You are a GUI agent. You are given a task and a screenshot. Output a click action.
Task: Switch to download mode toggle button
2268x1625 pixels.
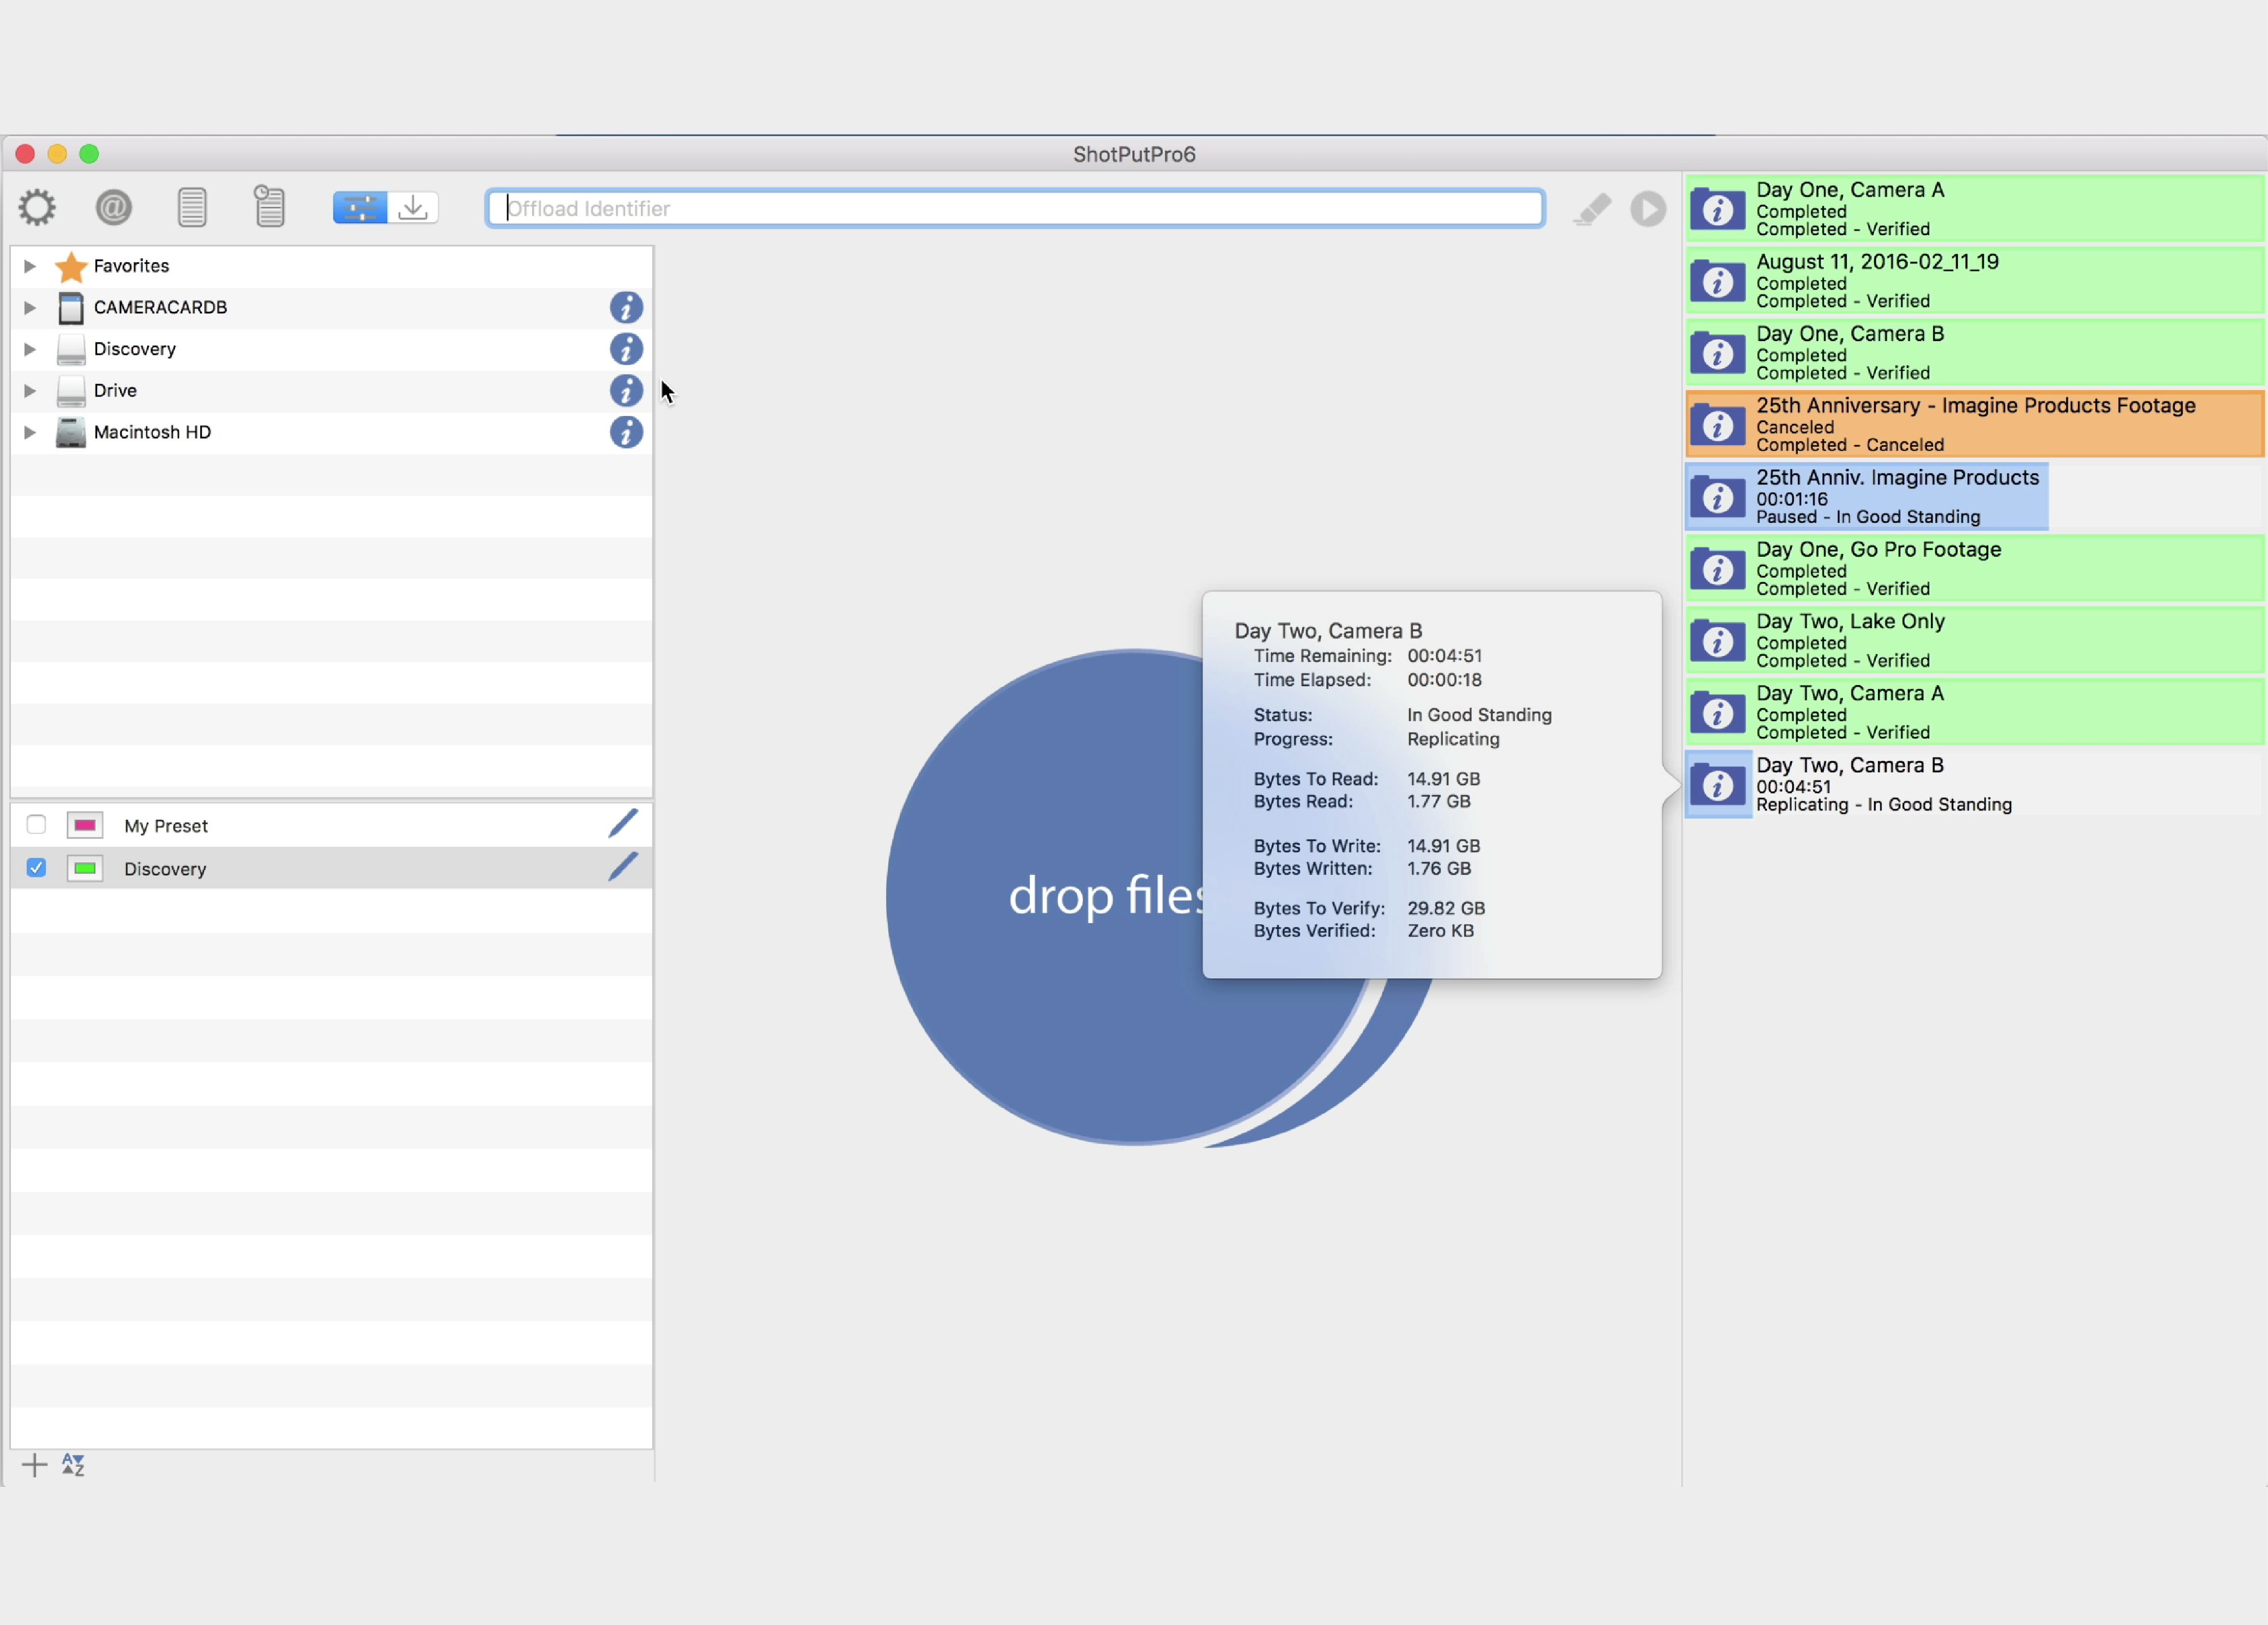coord(413,208)
